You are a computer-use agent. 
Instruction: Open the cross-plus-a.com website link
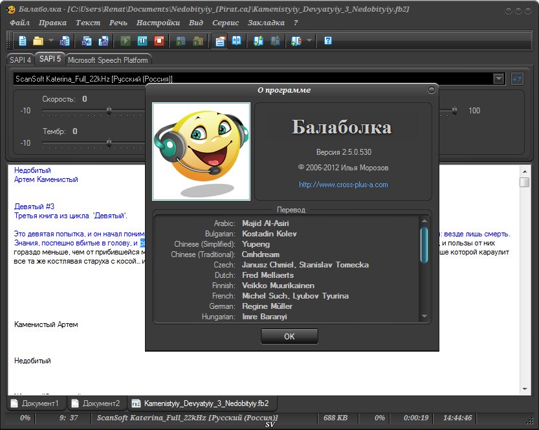[343, 185]
